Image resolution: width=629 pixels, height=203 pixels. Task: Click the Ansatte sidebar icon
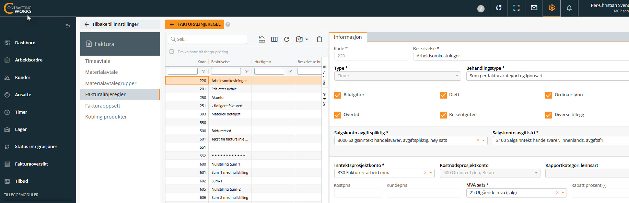[7, 95]
